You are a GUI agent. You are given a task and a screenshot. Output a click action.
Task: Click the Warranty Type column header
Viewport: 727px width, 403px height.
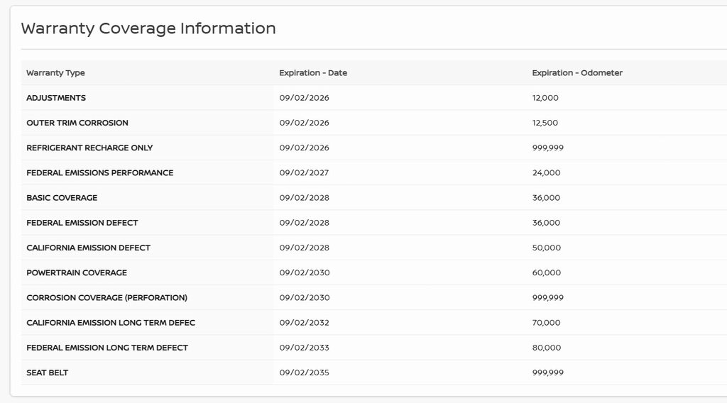[x=55, y=73]
